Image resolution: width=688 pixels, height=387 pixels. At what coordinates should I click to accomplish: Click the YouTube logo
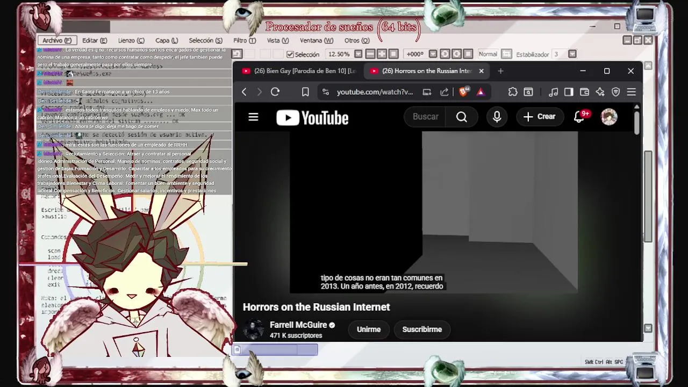[312, 118]
